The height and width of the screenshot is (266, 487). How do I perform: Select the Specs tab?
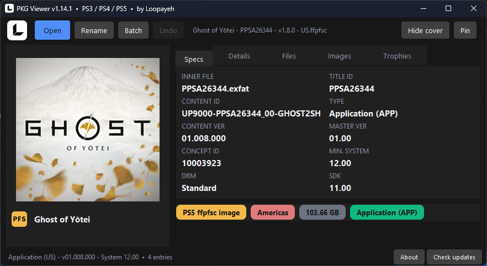194,59
